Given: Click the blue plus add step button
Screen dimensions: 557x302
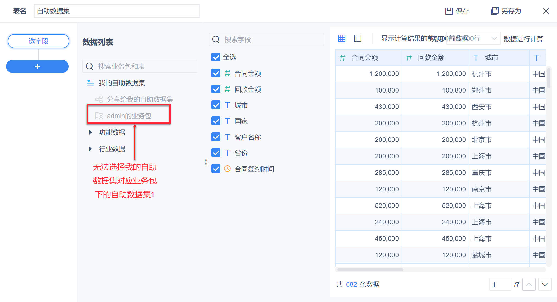Looking at the screenshot, I should (x=37, y=66).
